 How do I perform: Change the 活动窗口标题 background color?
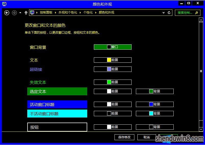(x=155, y=104)
